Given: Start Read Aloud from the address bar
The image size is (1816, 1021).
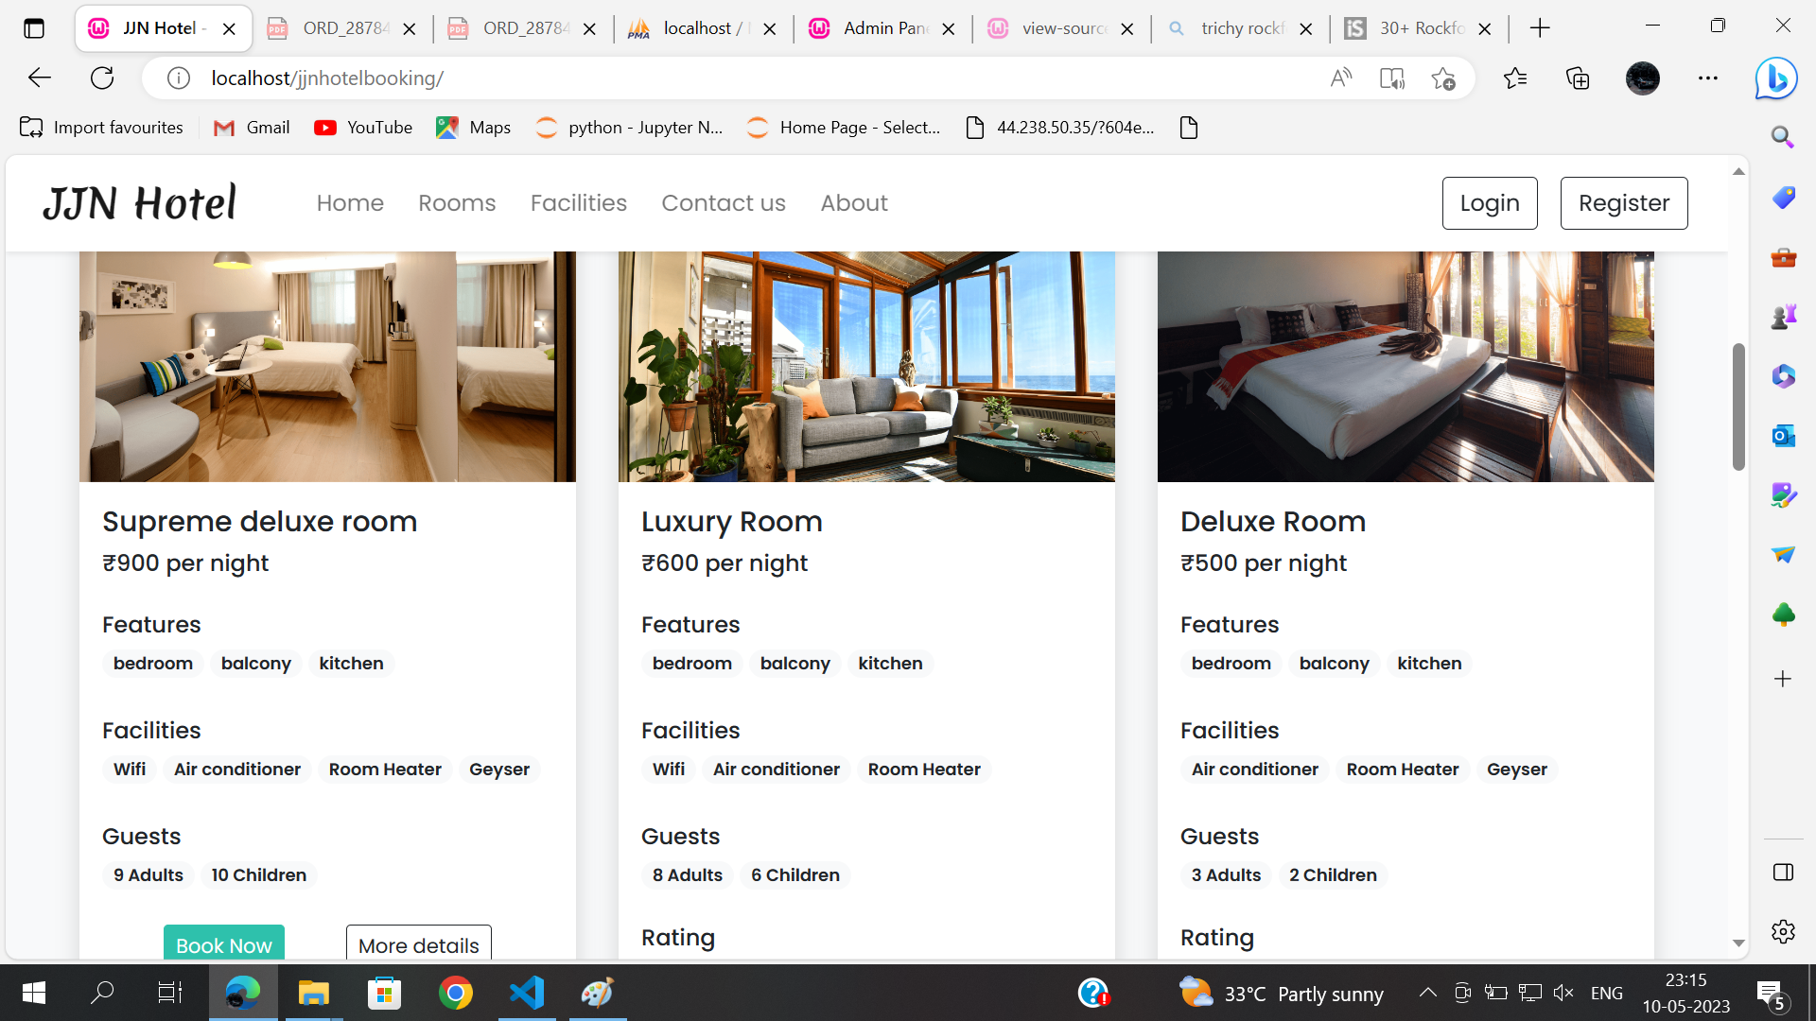Looking at the screenshot, I should pyautogui.click(x=1341, y=78).
